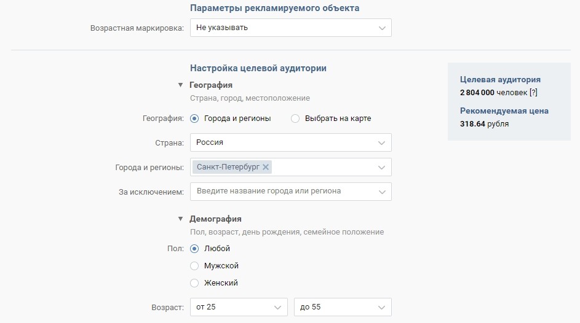Select the Выбрать на карте radio option
The width and height of the screenshot is (580, 323).
coord(295,119)
